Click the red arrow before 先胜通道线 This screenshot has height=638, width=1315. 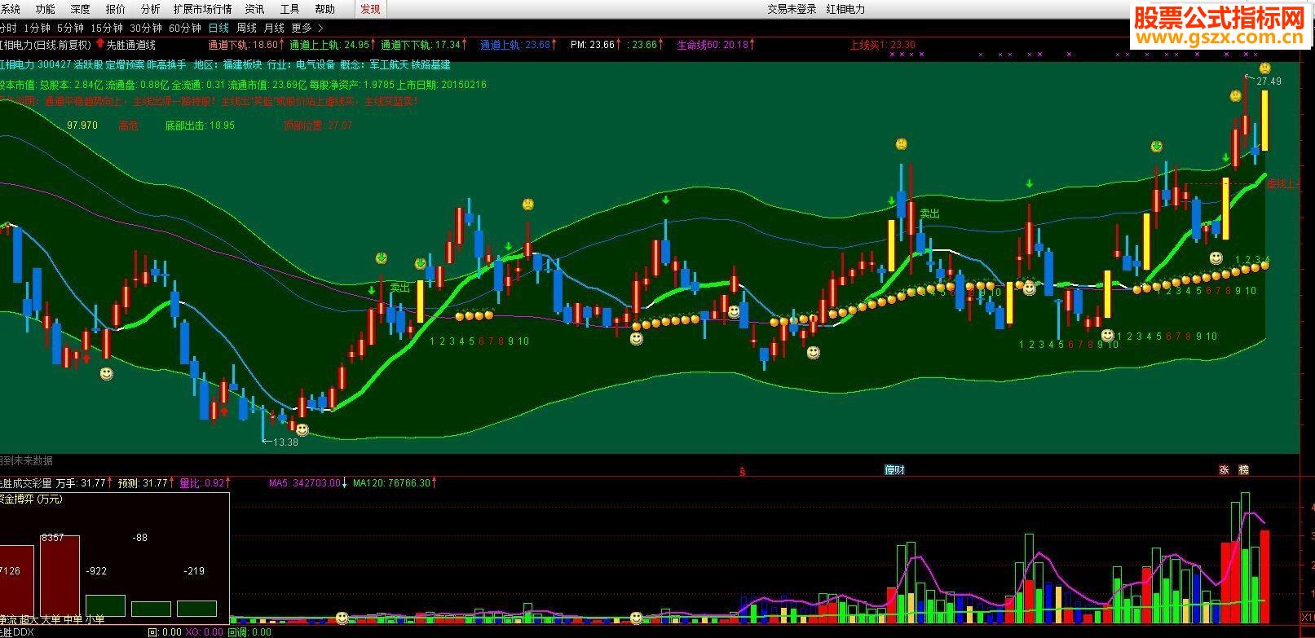(100, 44)
